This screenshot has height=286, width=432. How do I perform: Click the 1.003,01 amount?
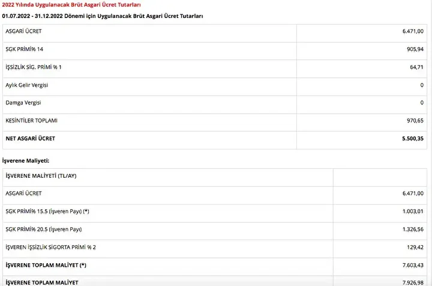coord(412,211)
